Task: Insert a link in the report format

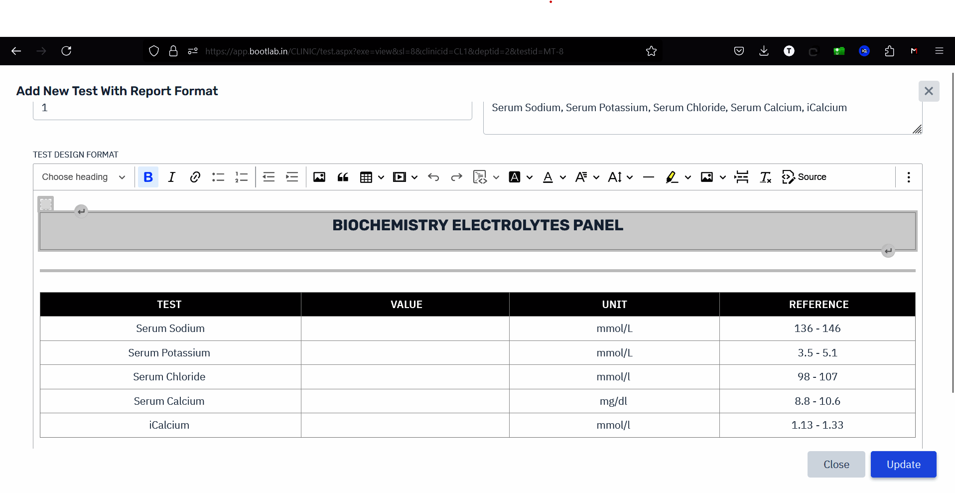Action: click(194, 177)
